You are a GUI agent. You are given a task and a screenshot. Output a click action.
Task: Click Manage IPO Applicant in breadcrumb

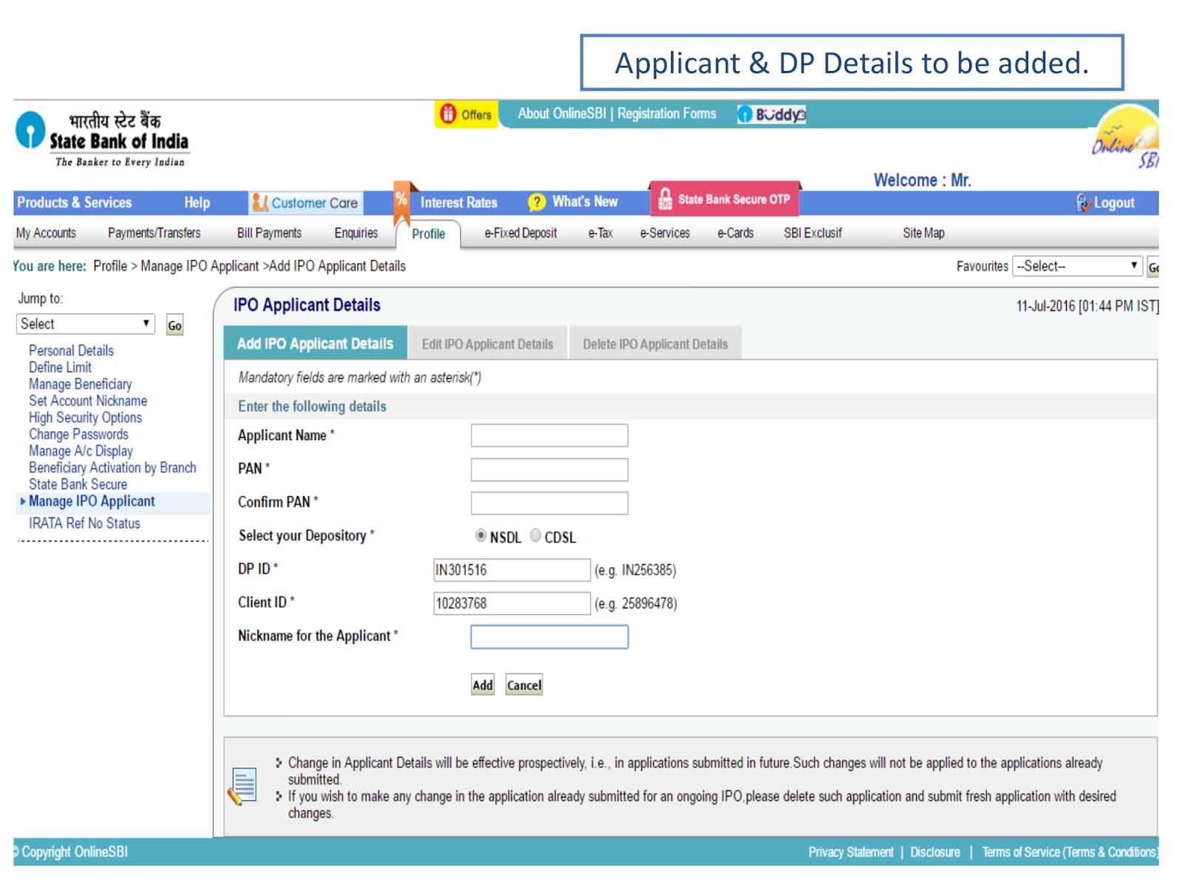click(199, 266)
